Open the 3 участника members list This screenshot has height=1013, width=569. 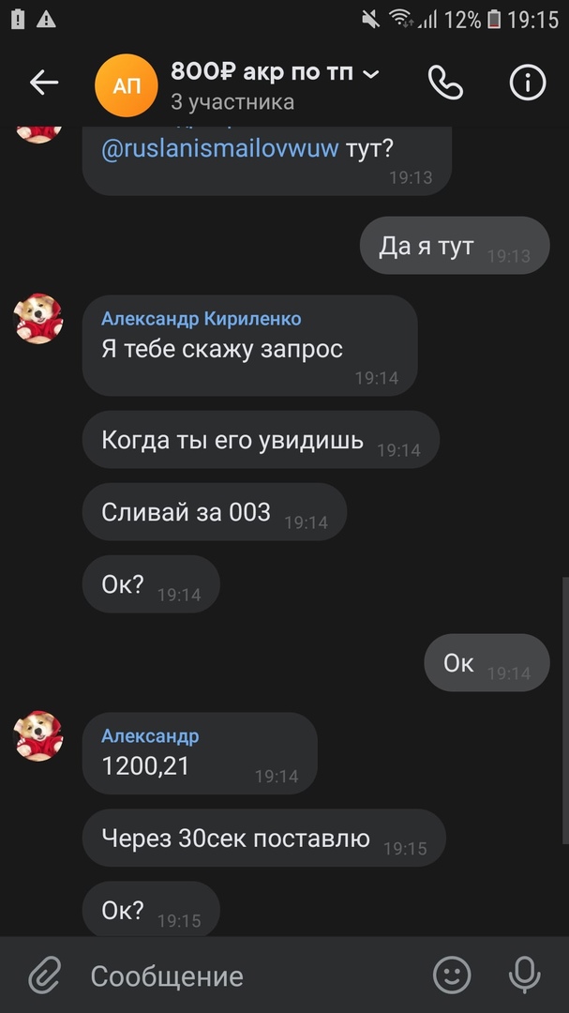click(x=232, y=102)
